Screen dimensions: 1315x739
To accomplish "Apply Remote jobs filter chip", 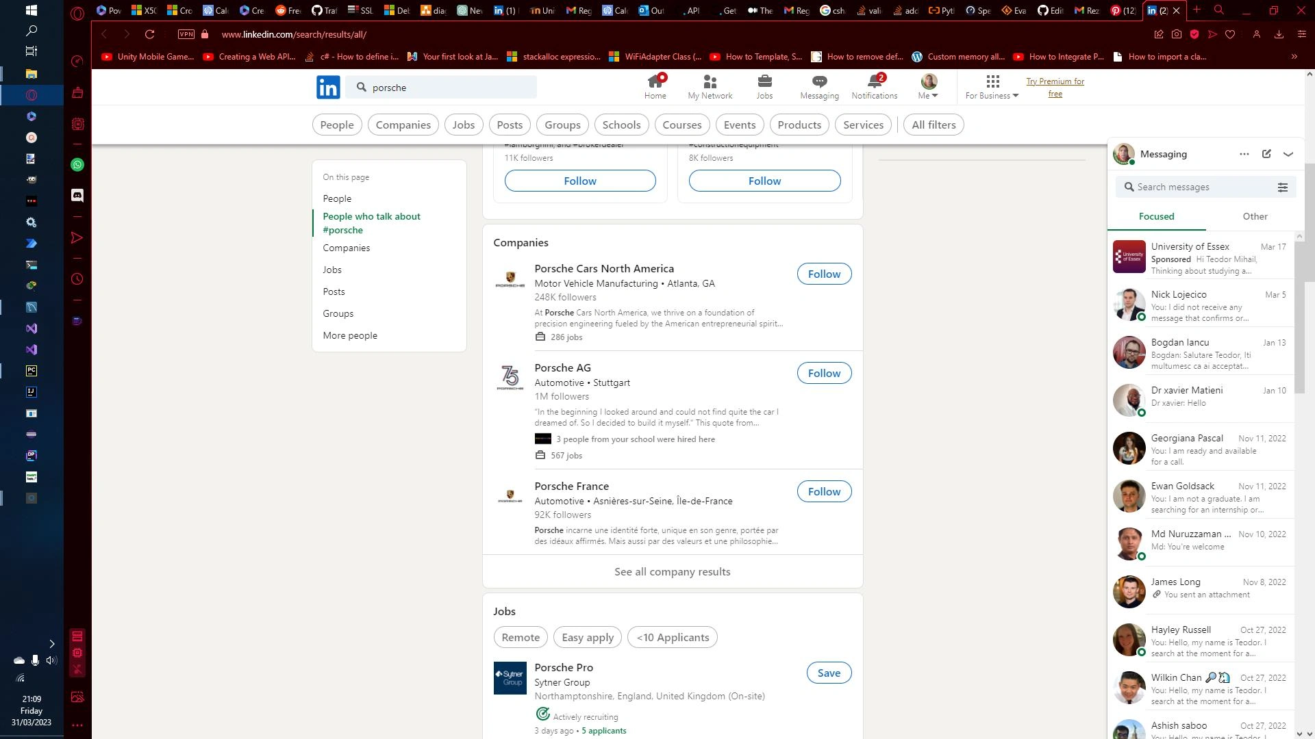I will point(521,637).
